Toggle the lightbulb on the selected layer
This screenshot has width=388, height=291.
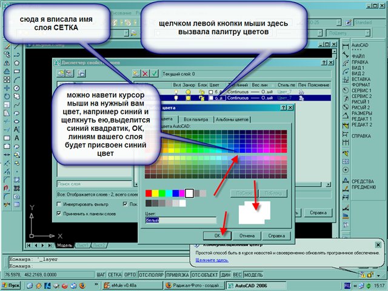[x=176, y=97]
